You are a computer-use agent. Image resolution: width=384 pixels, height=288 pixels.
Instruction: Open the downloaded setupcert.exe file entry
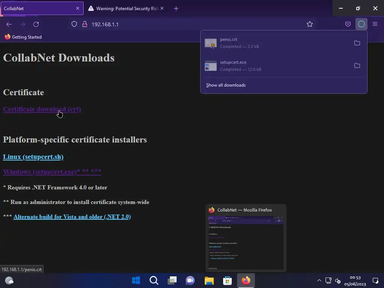coord(276,66)
